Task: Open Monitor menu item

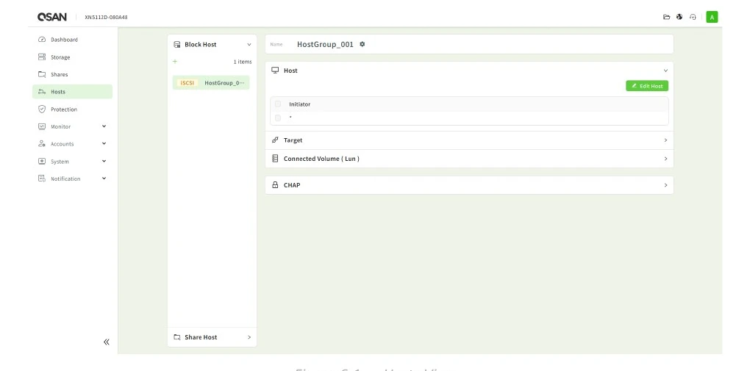Action: tap(72, 126)
